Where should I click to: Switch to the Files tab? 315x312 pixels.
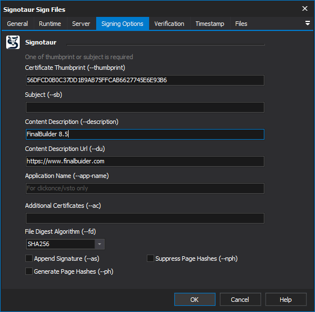tap(241, 24)
